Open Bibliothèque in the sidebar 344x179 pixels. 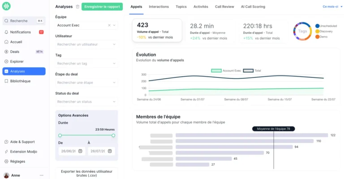point(24,81)
